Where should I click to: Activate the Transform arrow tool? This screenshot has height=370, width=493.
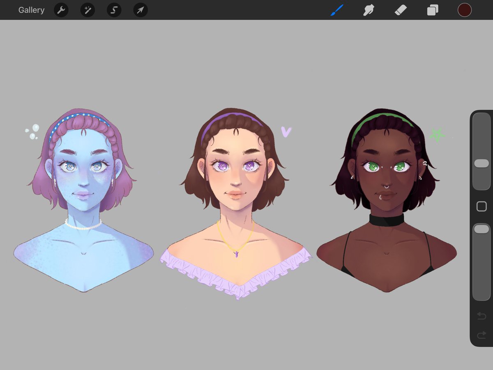coord(141,10)
